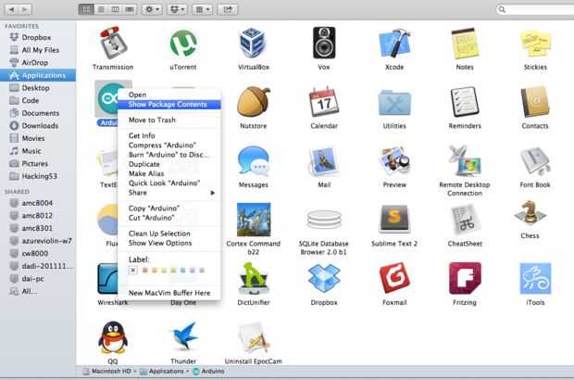The height and width of the screenshot is (380, 574).
Task: Choose New MacVim Buffer Here
Action: (169, 293)
